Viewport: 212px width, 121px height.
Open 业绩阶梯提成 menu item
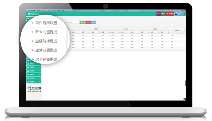tap(46, 41)
